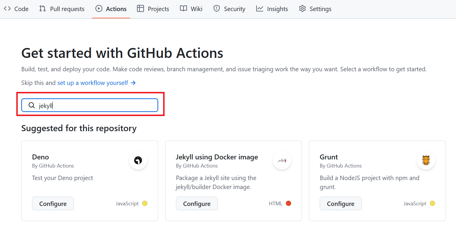
Task: Configure the Grunt workflow
Action: [341, 204]
